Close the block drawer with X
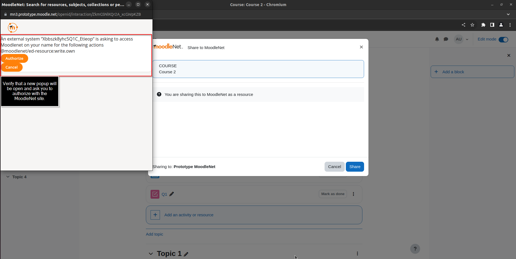The image size is (516, 259). point(509,55)
